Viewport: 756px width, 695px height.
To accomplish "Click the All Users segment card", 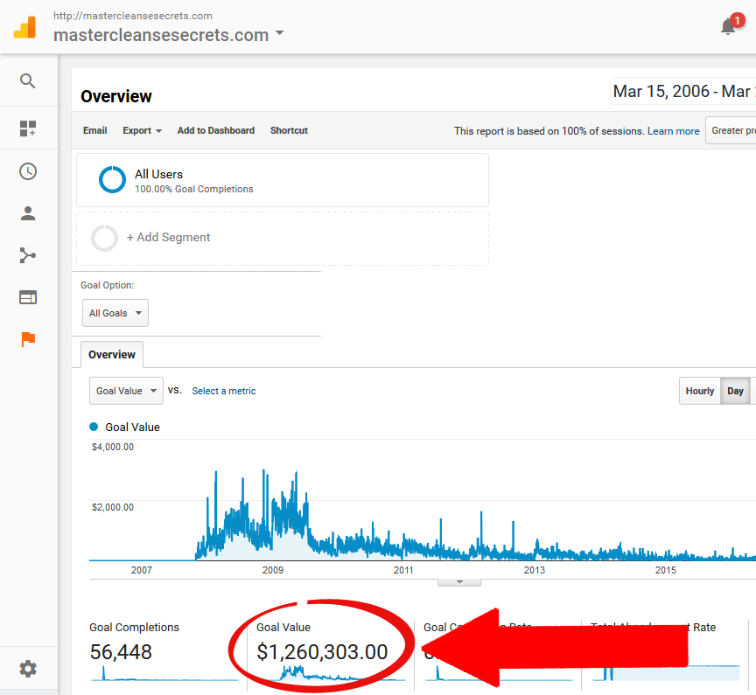I will (x=283, y=180).
